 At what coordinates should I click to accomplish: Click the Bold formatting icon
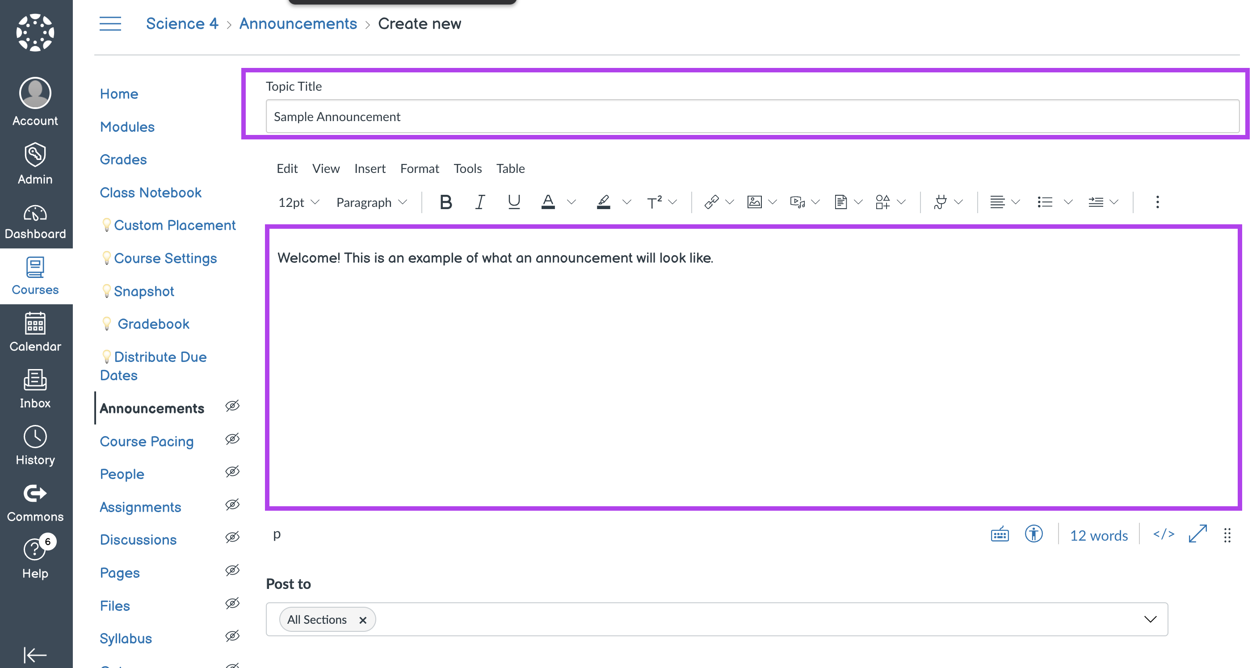[445, 202]
